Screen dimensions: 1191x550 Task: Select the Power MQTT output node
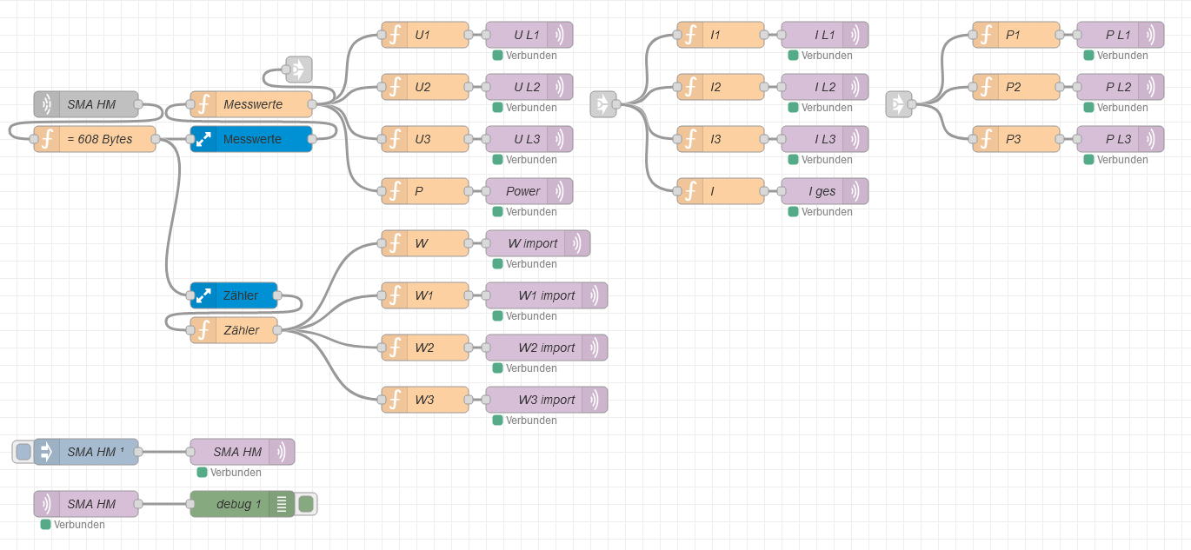tap(522, 191)
